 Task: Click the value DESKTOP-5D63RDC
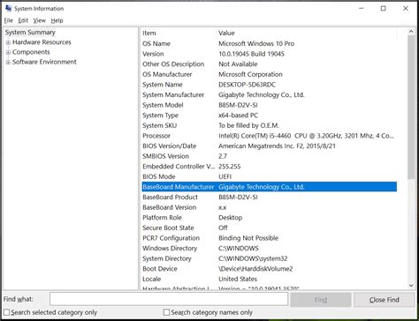click(247, 85)
